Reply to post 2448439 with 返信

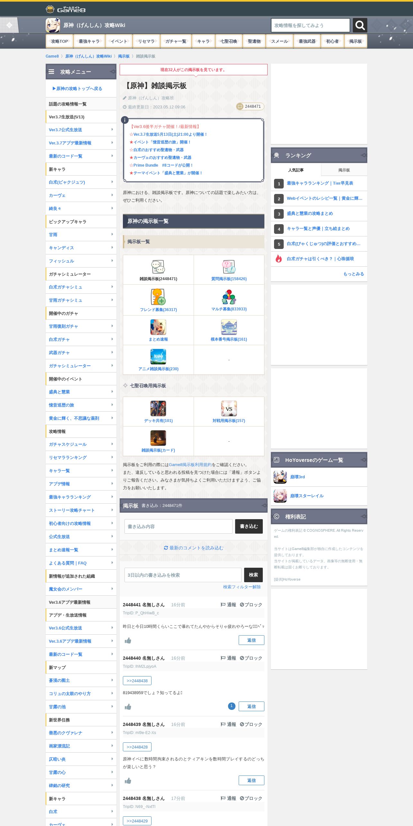252,780
